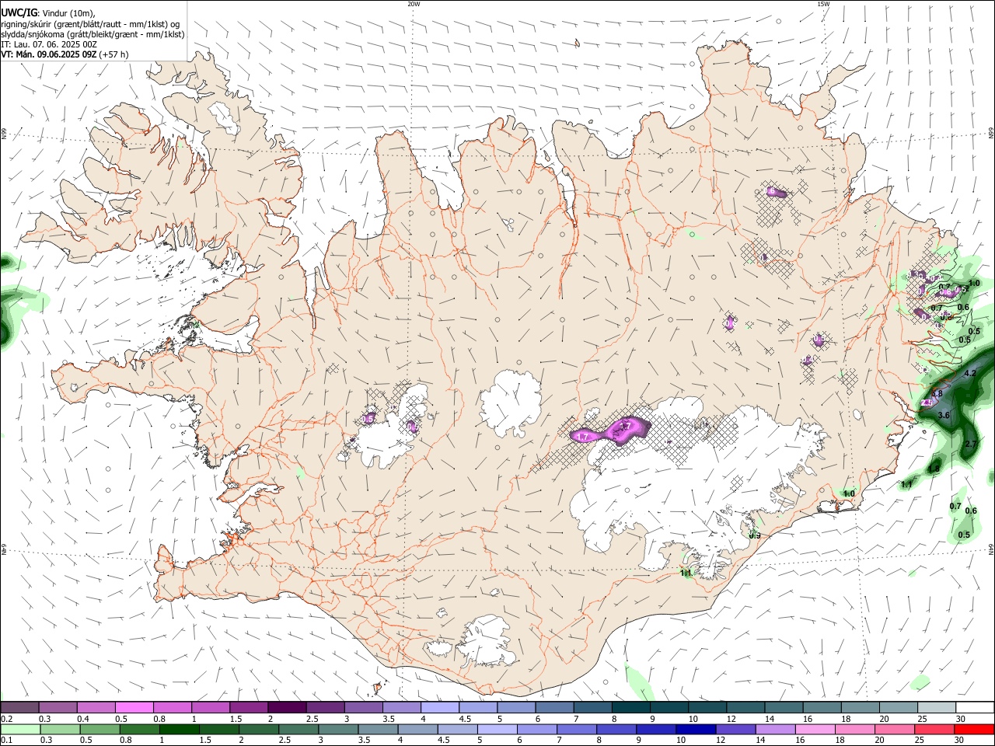Click the white 30 mm snow legend swatch
This screenshot has height=746, width=995.
[x=975, y=707]
